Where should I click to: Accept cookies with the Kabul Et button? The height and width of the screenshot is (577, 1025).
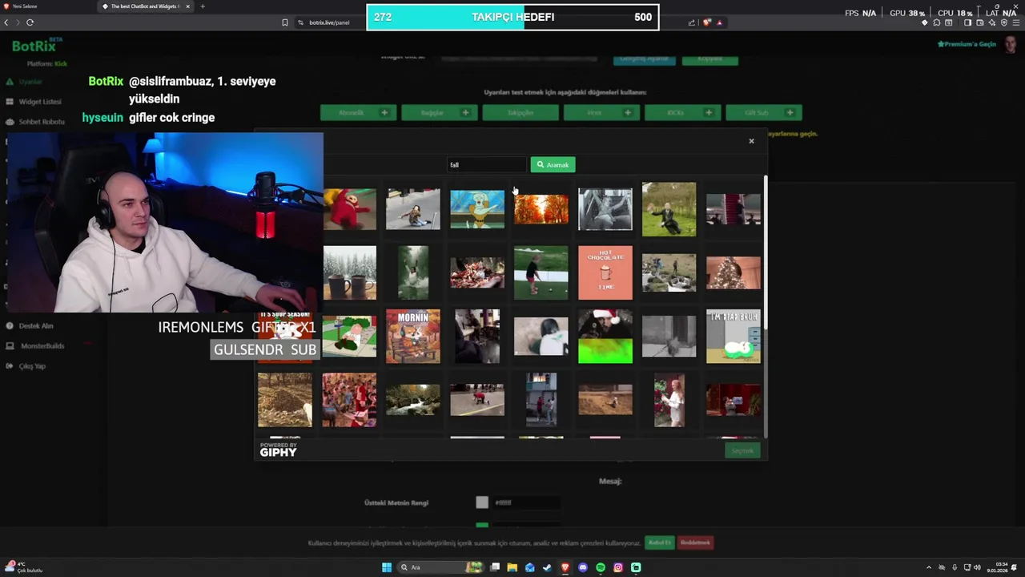tap(660, 543)
